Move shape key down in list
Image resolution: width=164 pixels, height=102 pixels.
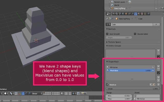click(x=158, y=80)
